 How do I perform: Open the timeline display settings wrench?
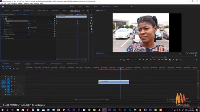pos(17,69)
